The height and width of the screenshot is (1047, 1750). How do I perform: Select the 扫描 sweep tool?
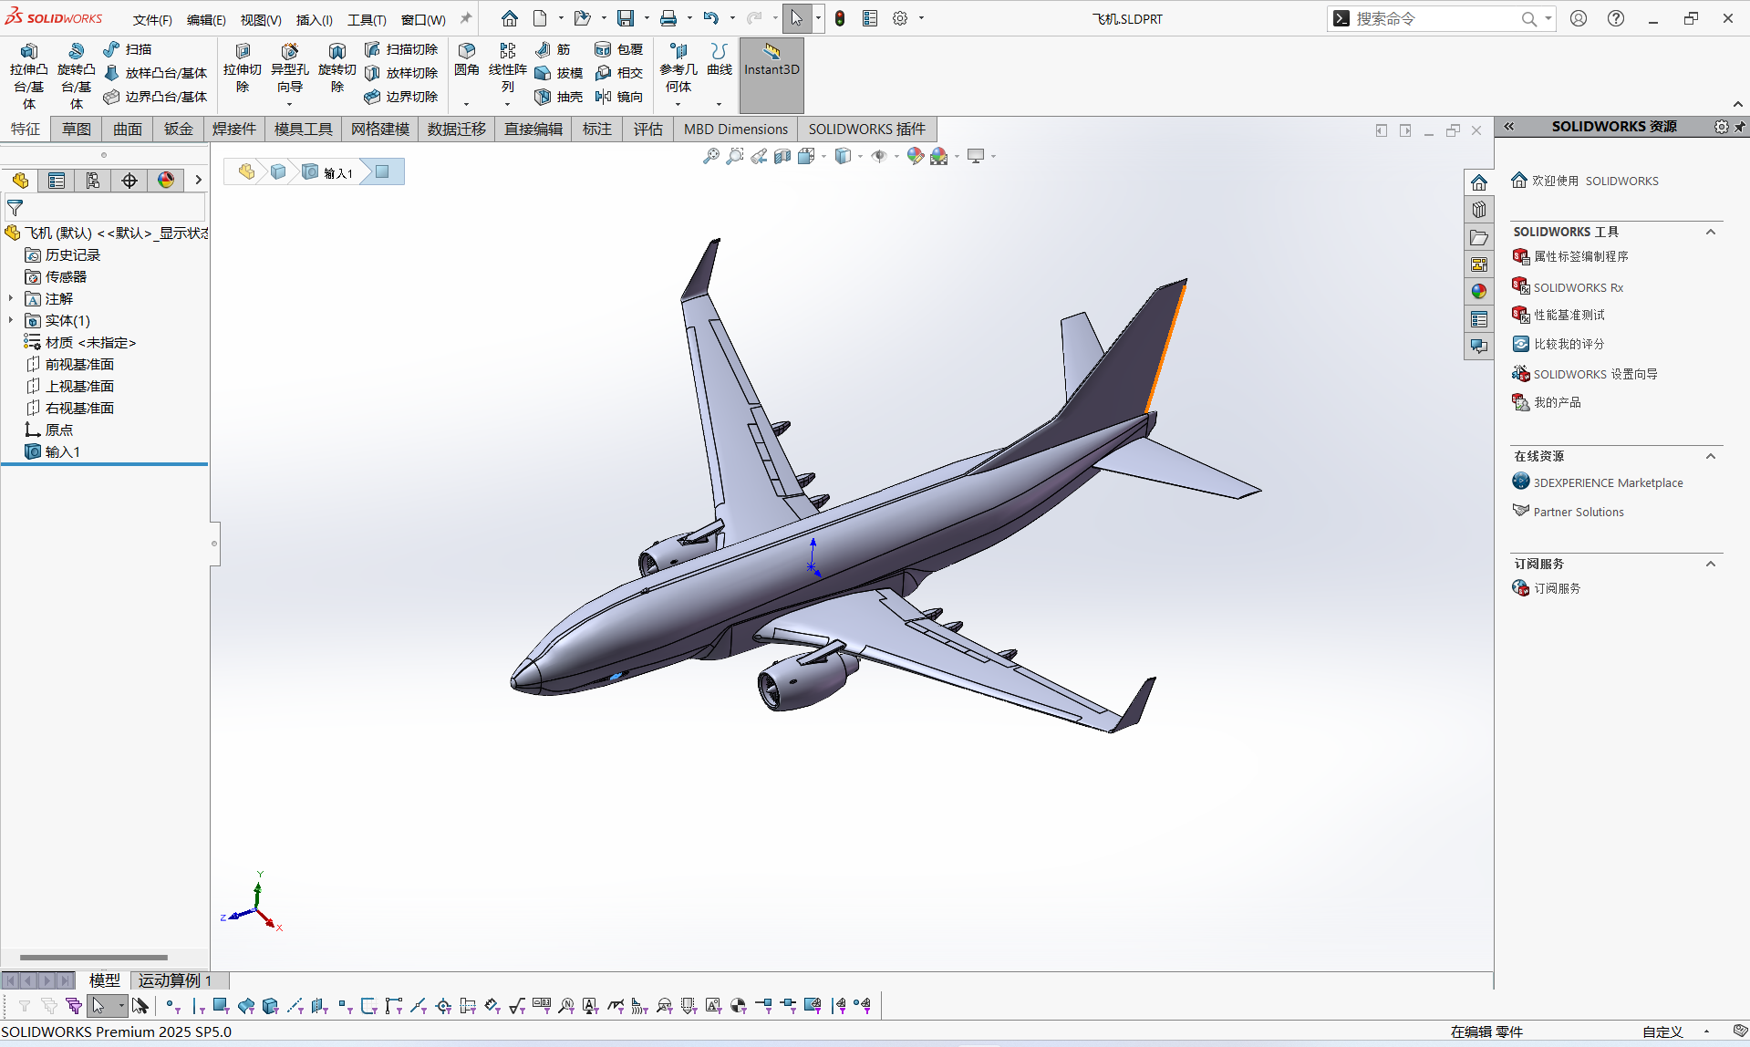(128, 49)
